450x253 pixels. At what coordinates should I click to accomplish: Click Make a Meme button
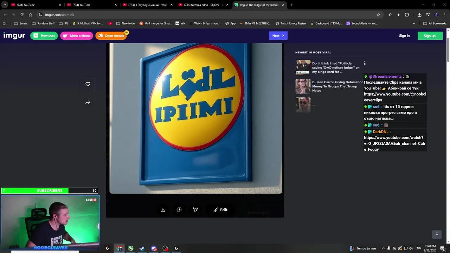77,35
